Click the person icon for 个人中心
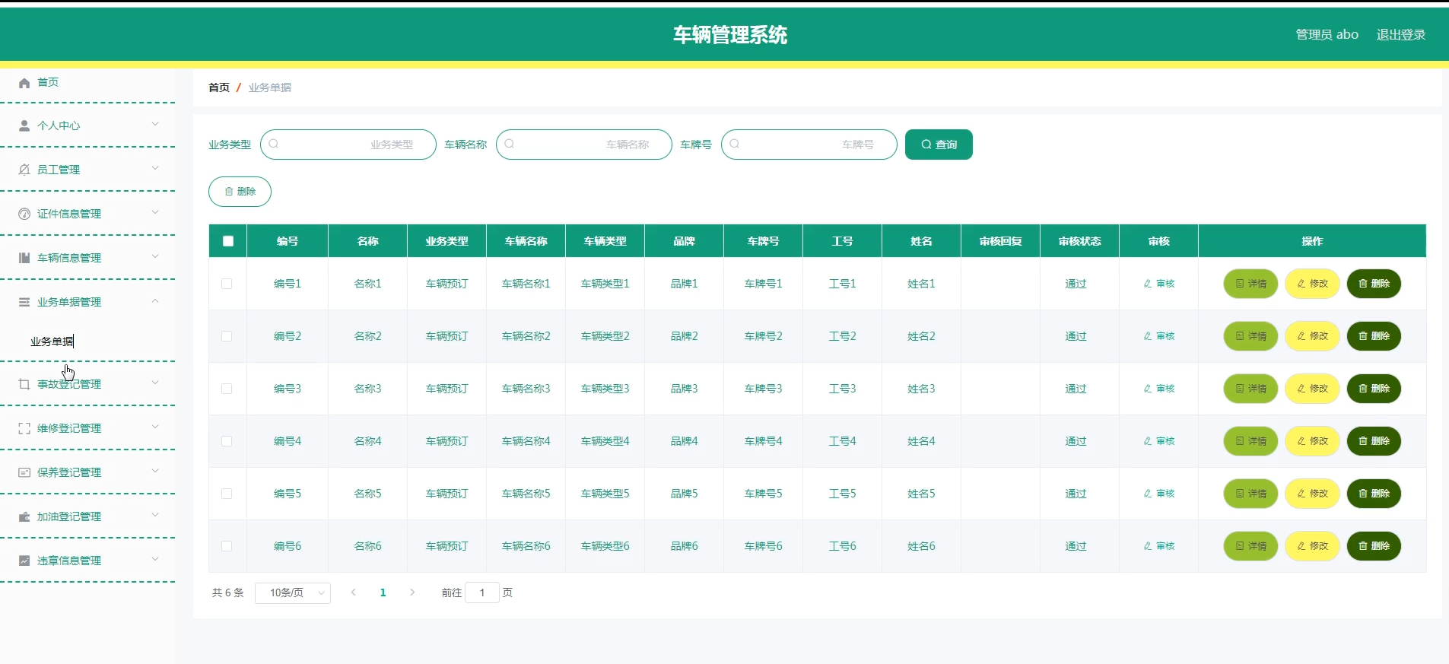The height and width of the screenshot is (664, 1449). 24,125
